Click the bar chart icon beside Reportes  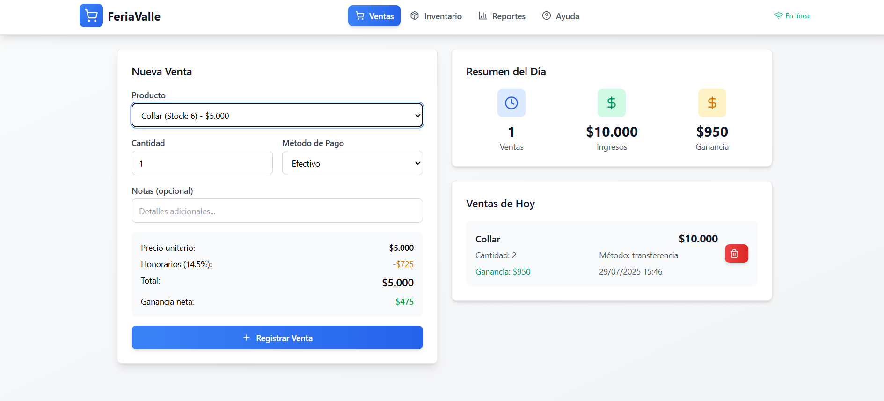tap(482, 16)
